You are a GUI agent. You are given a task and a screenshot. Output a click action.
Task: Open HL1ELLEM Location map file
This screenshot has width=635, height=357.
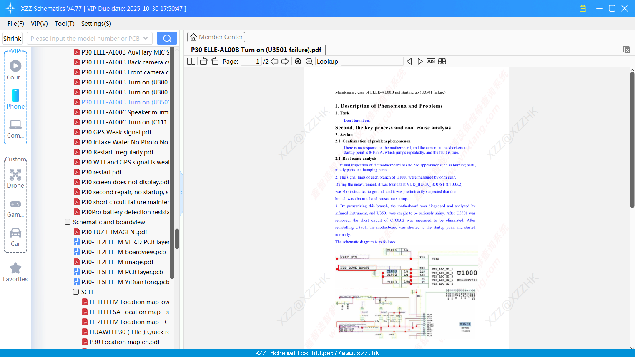pos(125,302)
